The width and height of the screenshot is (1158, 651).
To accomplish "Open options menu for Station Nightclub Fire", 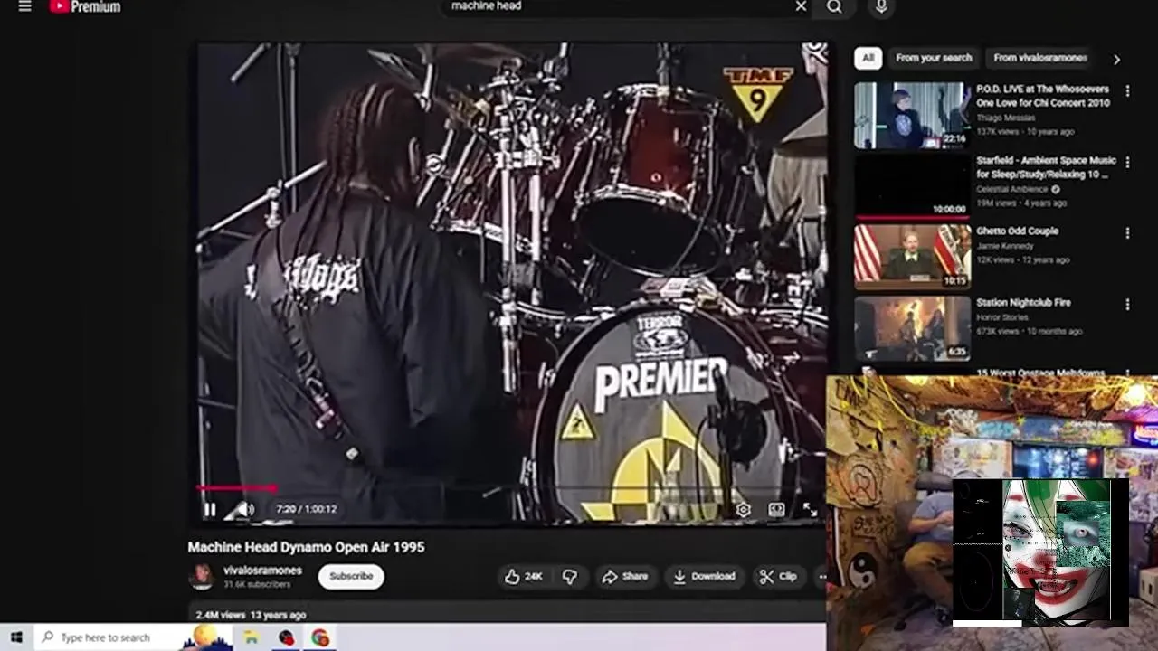I will (x=1127, y=305).
